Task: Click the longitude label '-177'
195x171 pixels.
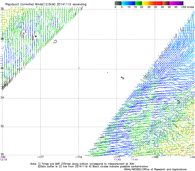Action: [x=40, y=157]
